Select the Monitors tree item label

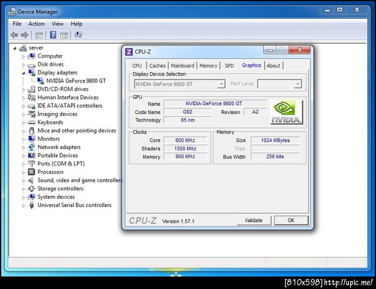(49, 139)
